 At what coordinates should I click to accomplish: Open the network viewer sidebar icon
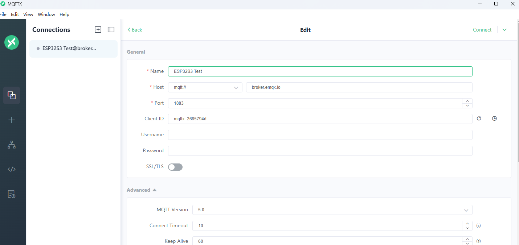pos(12,145)
